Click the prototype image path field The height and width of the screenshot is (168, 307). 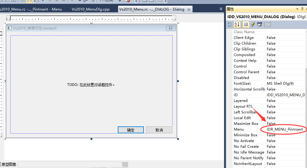pyautogui.click(x=70, y=164)
